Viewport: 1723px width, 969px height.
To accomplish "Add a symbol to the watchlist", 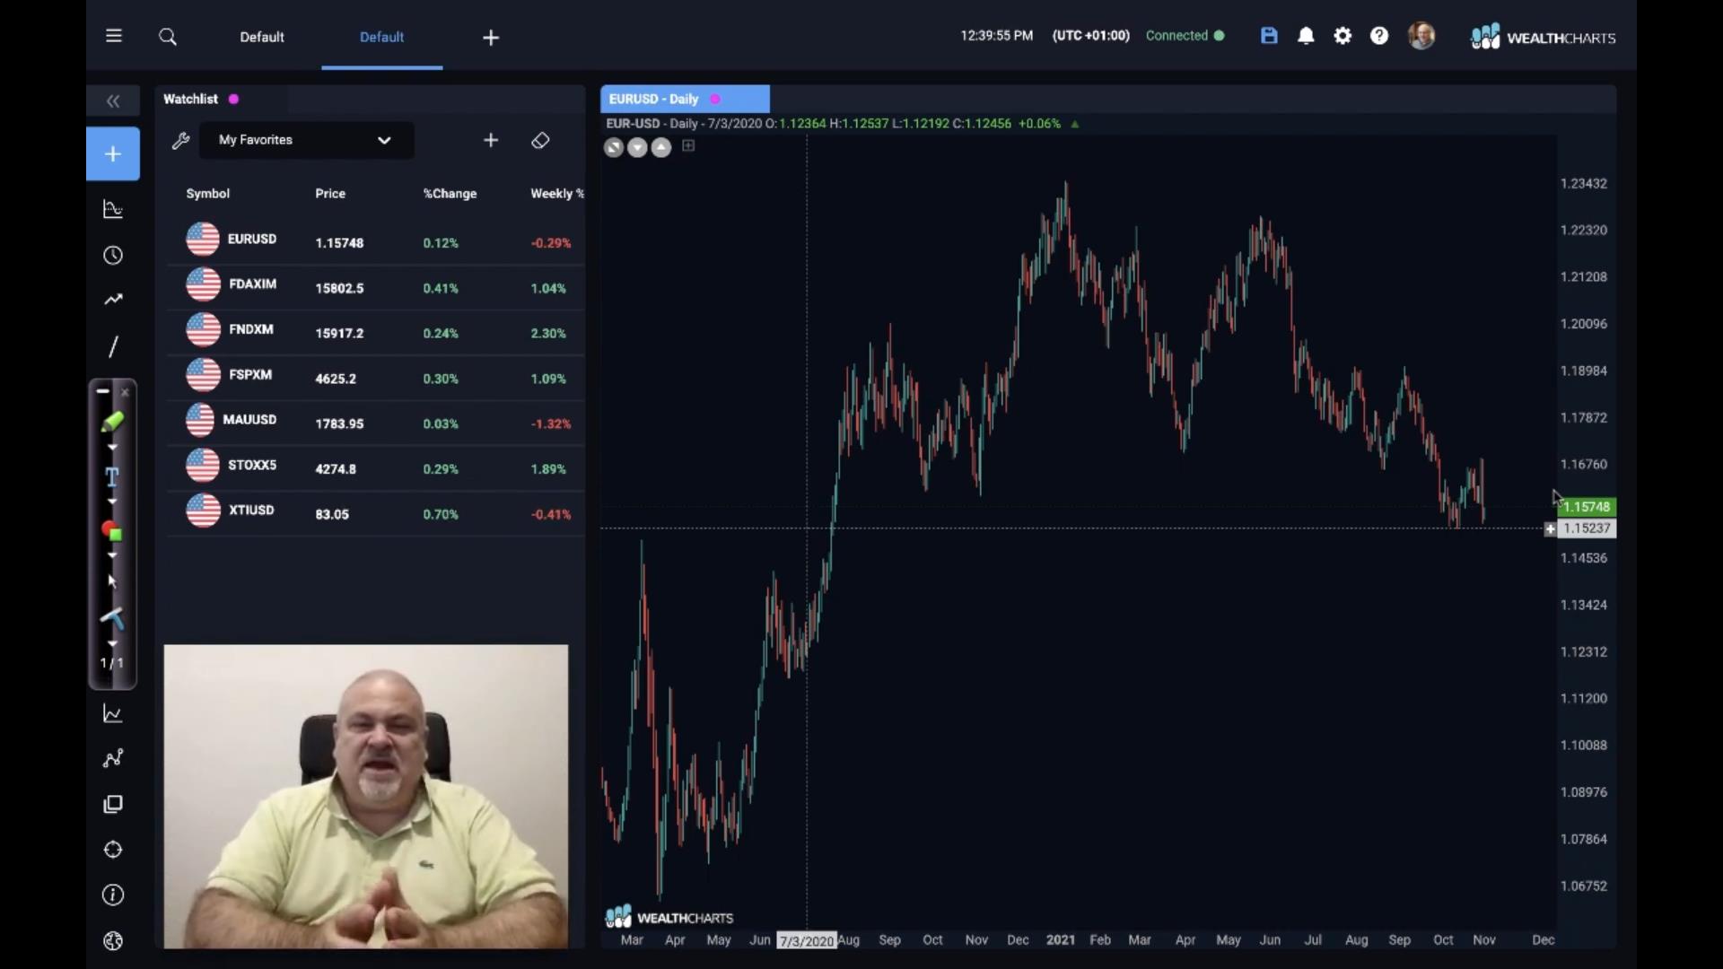I will pos(491,141).
